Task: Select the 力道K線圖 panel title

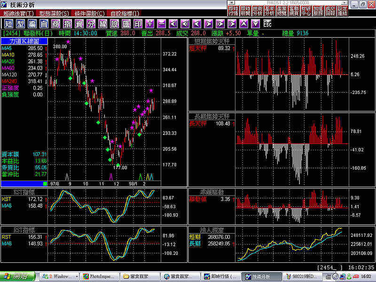Action: (24, 41)
